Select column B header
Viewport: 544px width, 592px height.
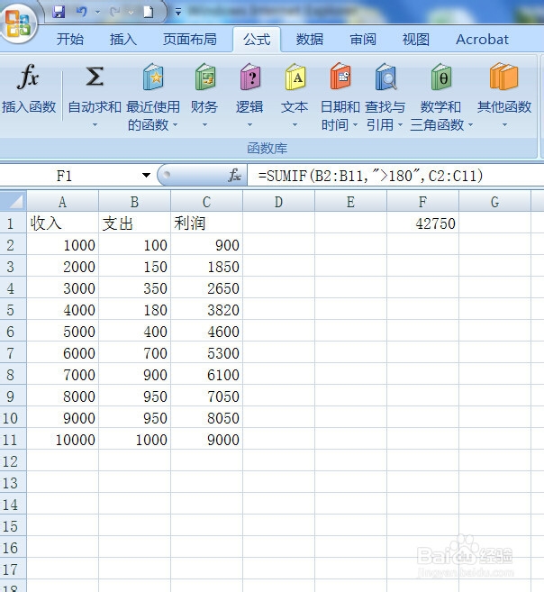coord(135,202)
